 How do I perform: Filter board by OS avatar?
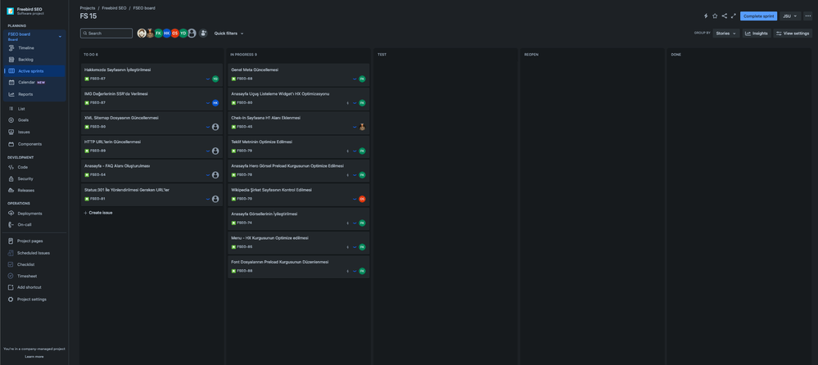coord(174,34)
